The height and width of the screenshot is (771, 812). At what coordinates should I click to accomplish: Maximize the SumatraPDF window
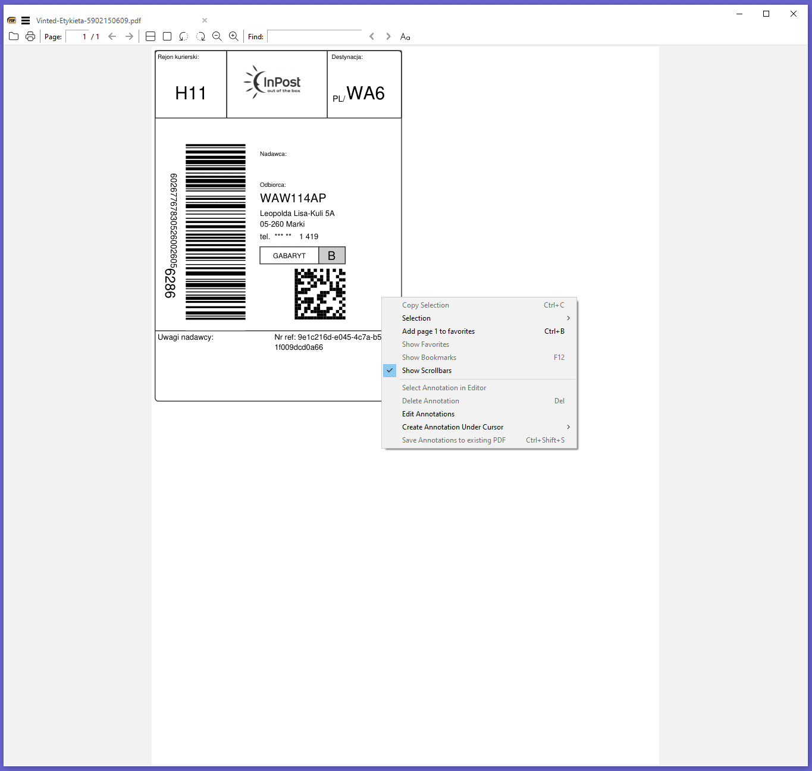click(766, 14)
